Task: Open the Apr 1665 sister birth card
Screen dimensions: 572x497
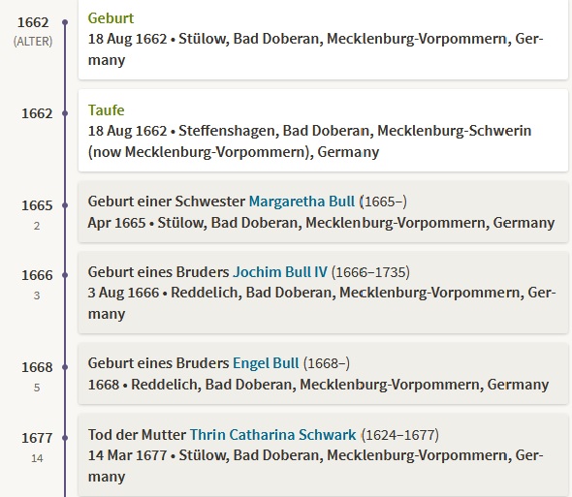Action: 323,211
